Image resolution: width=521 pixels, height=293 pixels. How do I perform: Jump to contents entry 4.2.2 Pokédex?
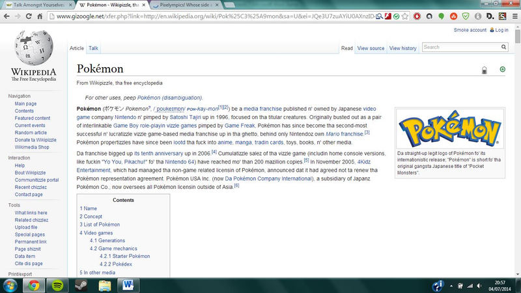116,264
